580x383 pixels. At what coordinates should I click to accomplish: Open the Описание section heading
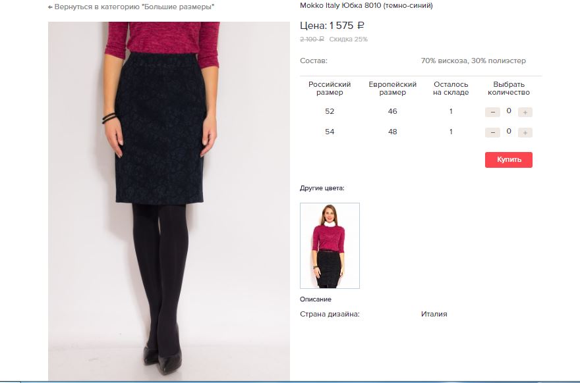click(316, 299)
